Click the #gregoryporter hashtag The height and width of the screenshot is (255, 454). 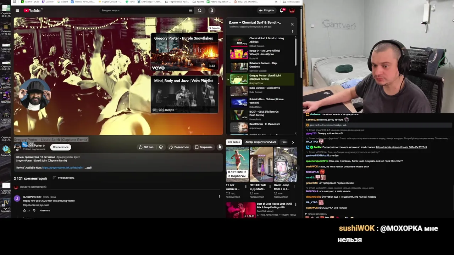click(x=65, y=157)
